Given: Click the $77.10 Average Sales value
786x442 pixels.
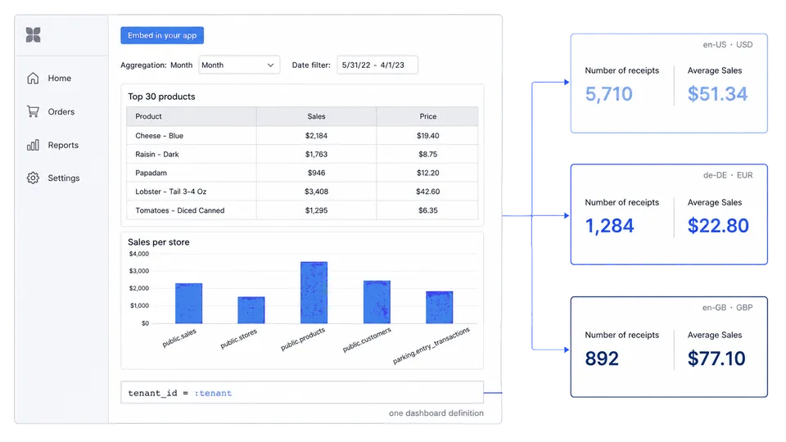Looking at the screenshot, I should 716,359.
